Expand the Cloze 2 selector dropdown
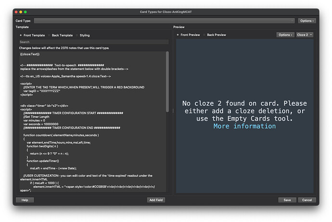The width and height of the screenshot is (332, 222). pos(304,35)
